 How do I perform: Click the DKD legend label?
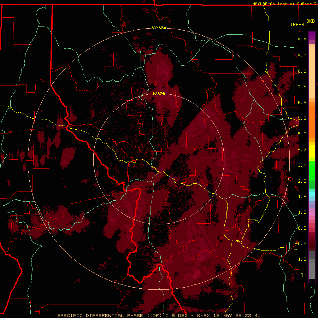click(x=311, y=21)
